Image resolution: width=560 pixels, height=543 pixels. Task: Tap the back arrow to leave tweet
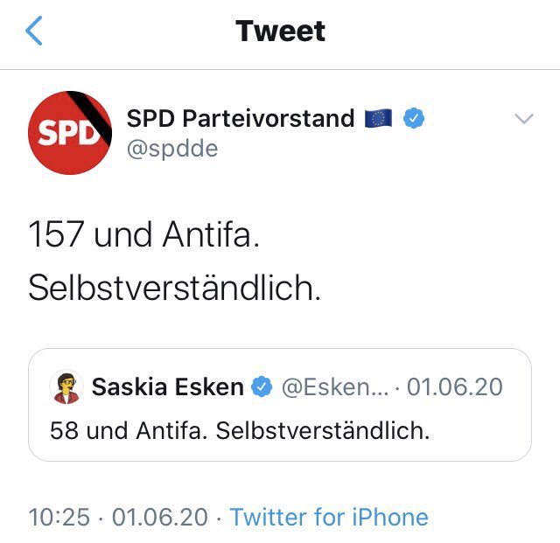[34, 31]
